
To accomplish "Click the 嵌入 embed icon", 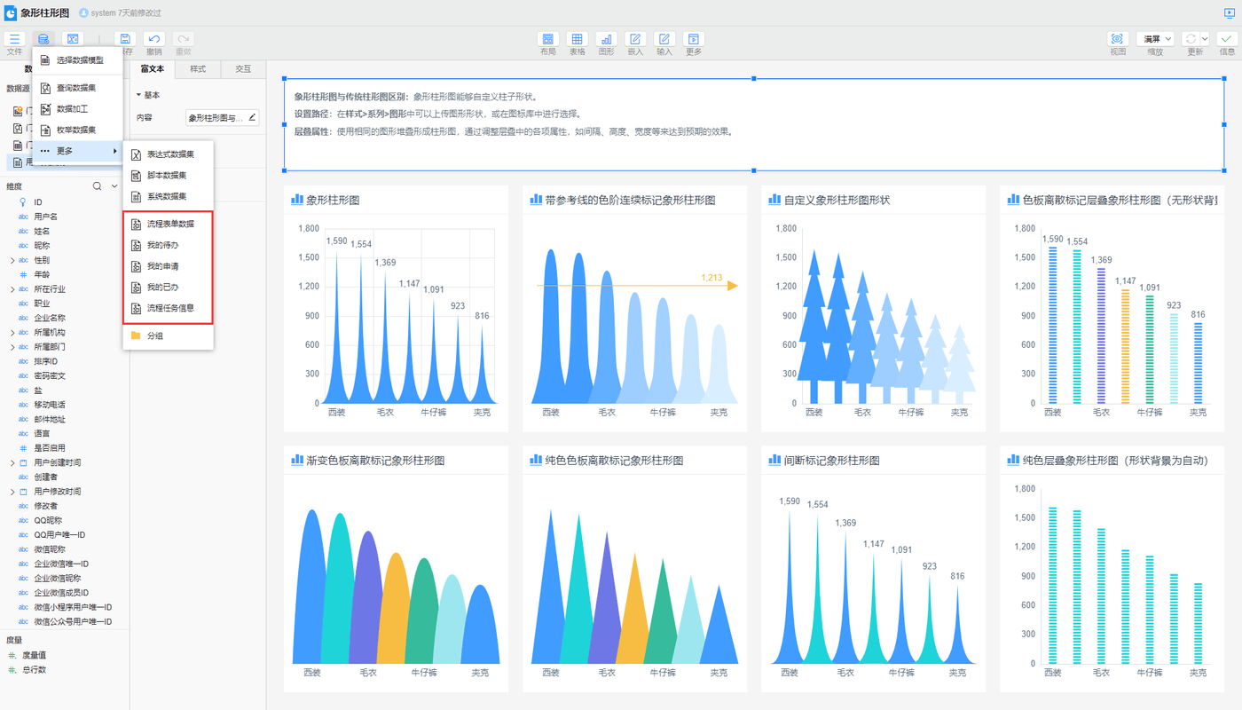I will click(635, 39).
